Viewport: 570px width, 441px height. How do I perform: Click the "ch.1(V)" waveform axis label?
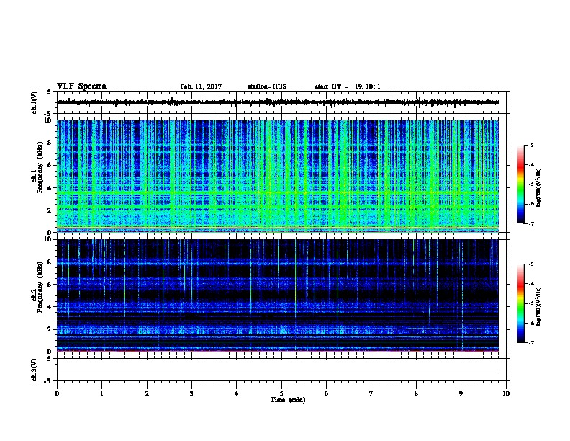coord(35,102)
